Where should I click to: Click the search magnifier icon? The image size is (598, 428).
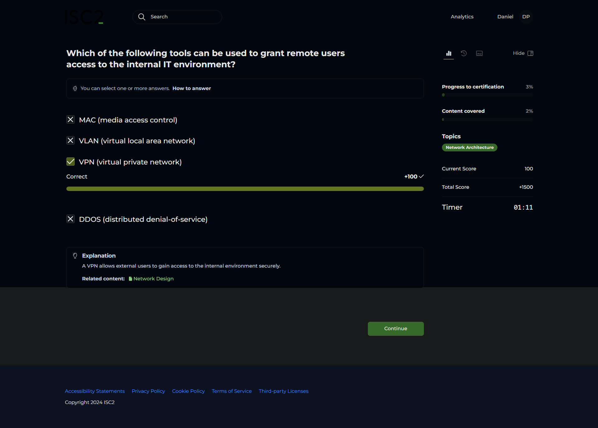tap(142, 17)
